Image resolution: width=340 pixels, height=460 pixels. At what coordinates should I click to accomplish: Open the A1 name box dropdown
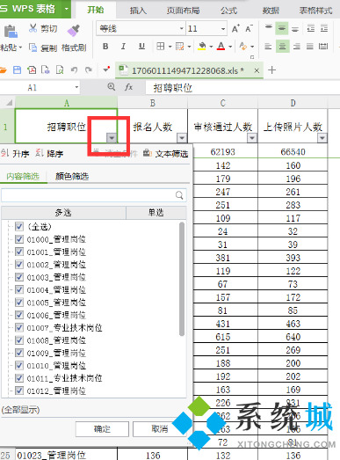pos(76,87)
